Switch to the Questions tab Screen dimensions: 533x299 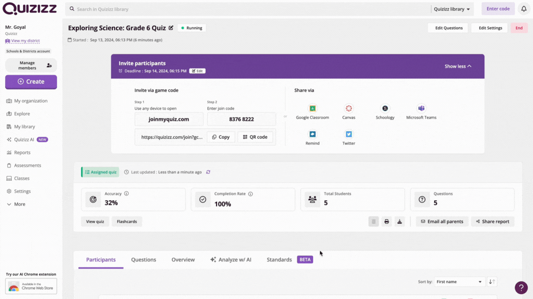tap(143, 260)
